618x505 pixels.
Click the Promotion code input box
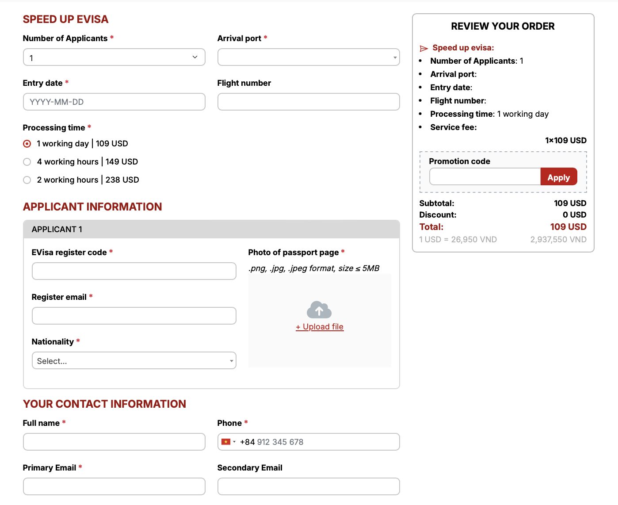coord(484,177)
